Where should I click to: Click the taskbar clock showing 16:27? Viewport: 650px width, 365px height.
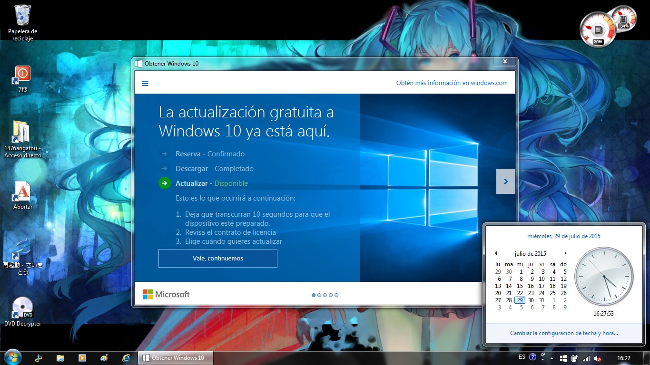(x=624, y=358)
